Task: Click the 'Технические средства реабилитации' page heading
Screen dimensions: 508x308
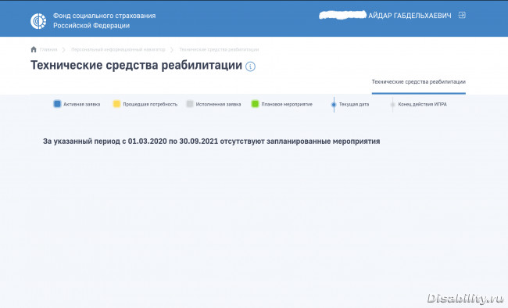Action: coord(137,65)
